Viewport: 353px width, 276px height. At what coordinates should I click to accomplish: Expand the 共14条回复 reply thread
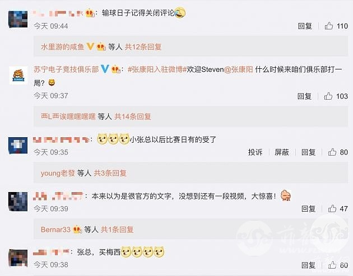point(133,116)
